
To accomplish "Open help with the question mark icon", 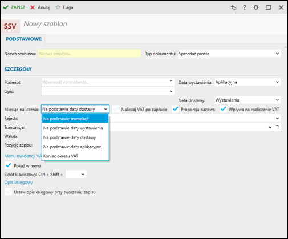I will tap(245, 7).
